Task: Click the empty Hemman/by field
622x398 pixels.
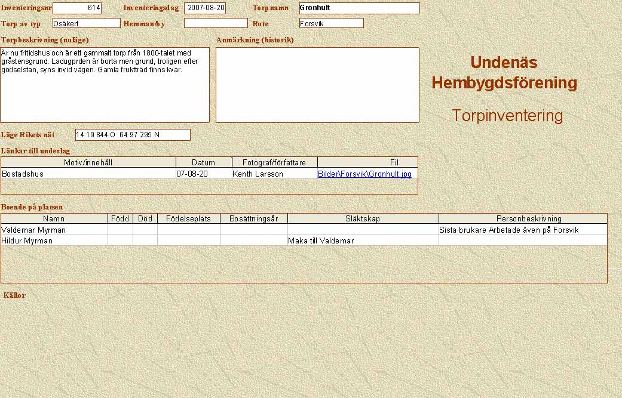Action: click(215, 23)
